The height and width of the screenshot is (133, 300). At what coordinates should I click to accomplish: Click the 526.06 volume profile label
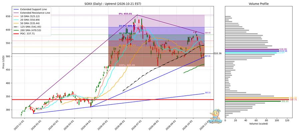282,49
